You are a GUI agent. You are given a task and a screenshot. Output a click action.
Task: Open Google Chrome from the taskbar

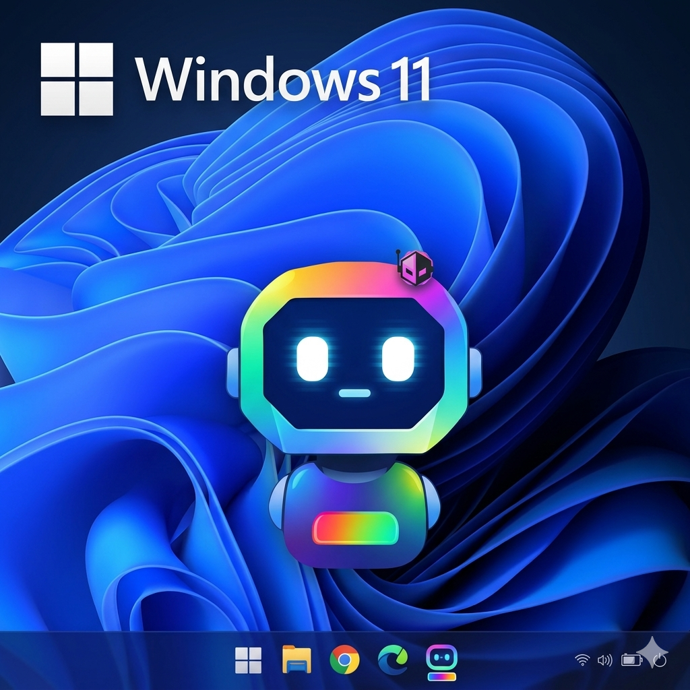pos(344,660)
